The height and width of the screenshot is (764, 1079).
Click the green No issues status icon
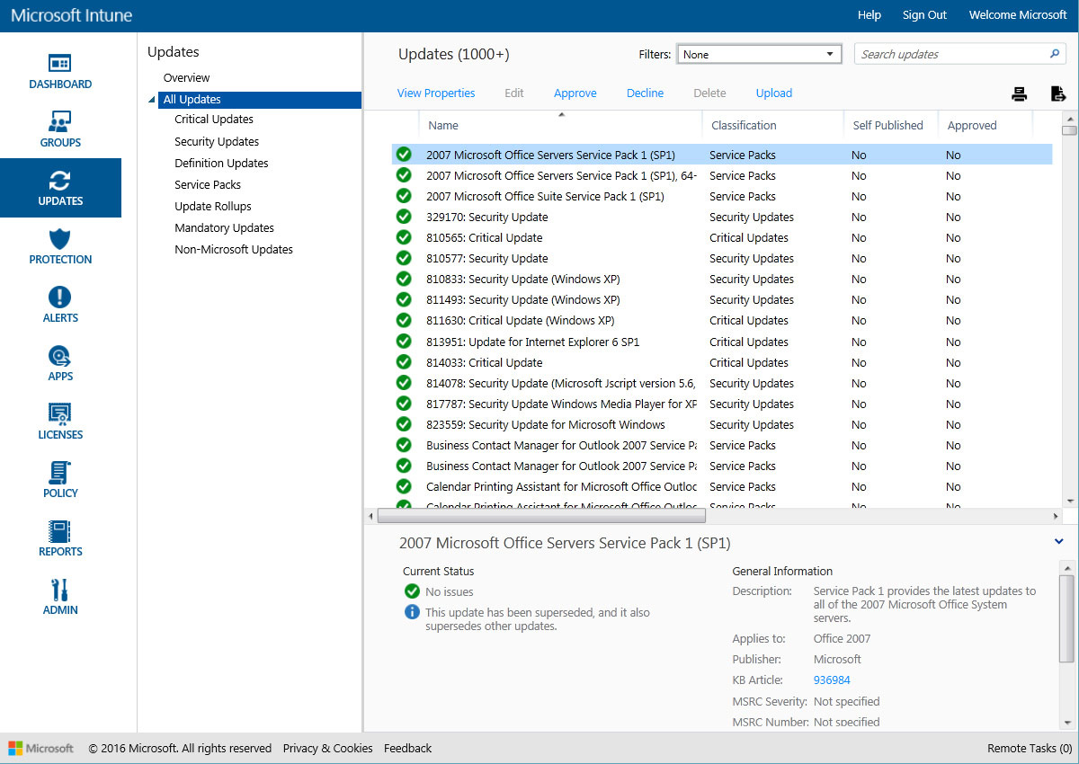[x=412, y=591]
